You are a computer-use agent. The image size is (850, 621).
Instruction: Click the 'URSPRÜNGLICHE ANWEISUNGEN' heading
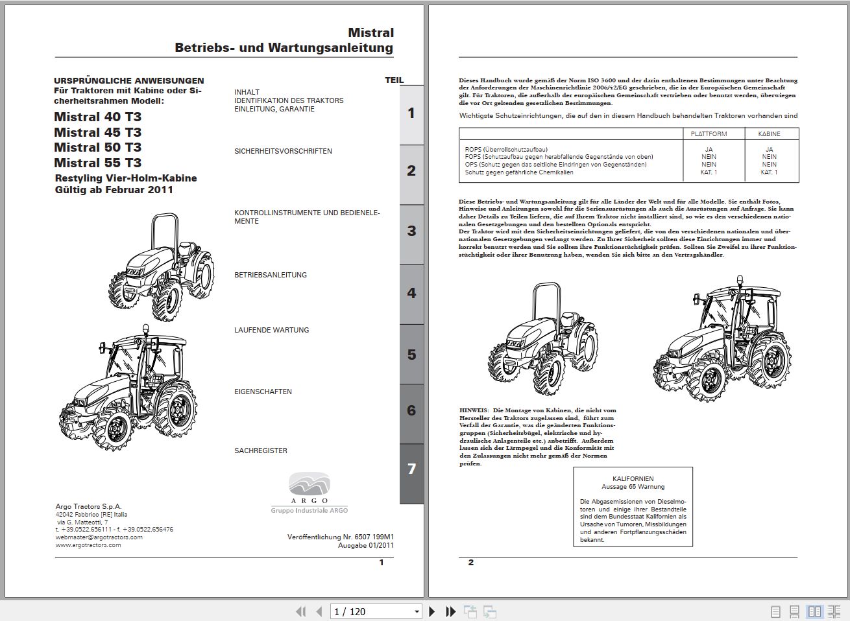click(129, 81)
